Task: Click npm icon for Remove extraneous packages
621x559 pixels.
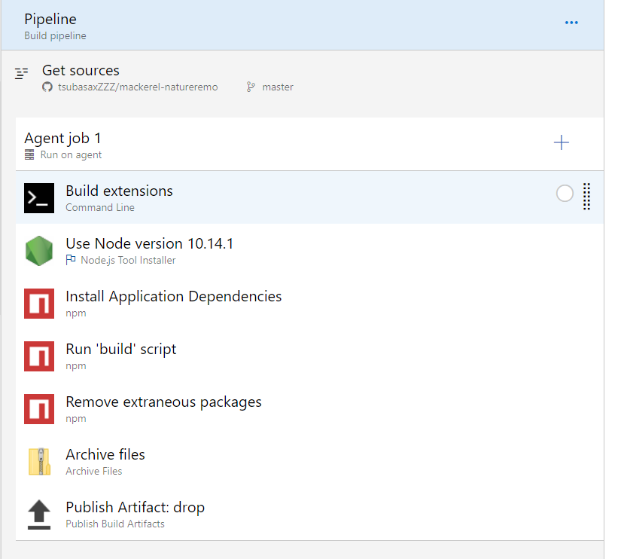Action: point(39,408)
